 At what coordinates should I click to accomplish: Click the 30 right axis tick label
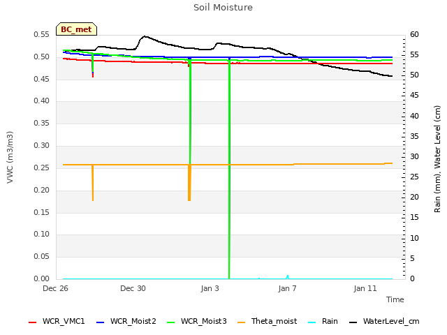414,156
